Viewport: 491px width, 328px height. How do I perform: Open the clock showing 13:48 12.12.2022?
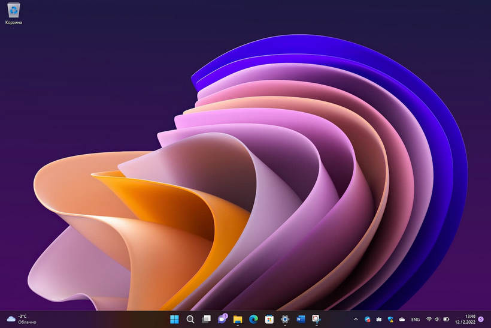pyautogui.click(x=465, y=319)
